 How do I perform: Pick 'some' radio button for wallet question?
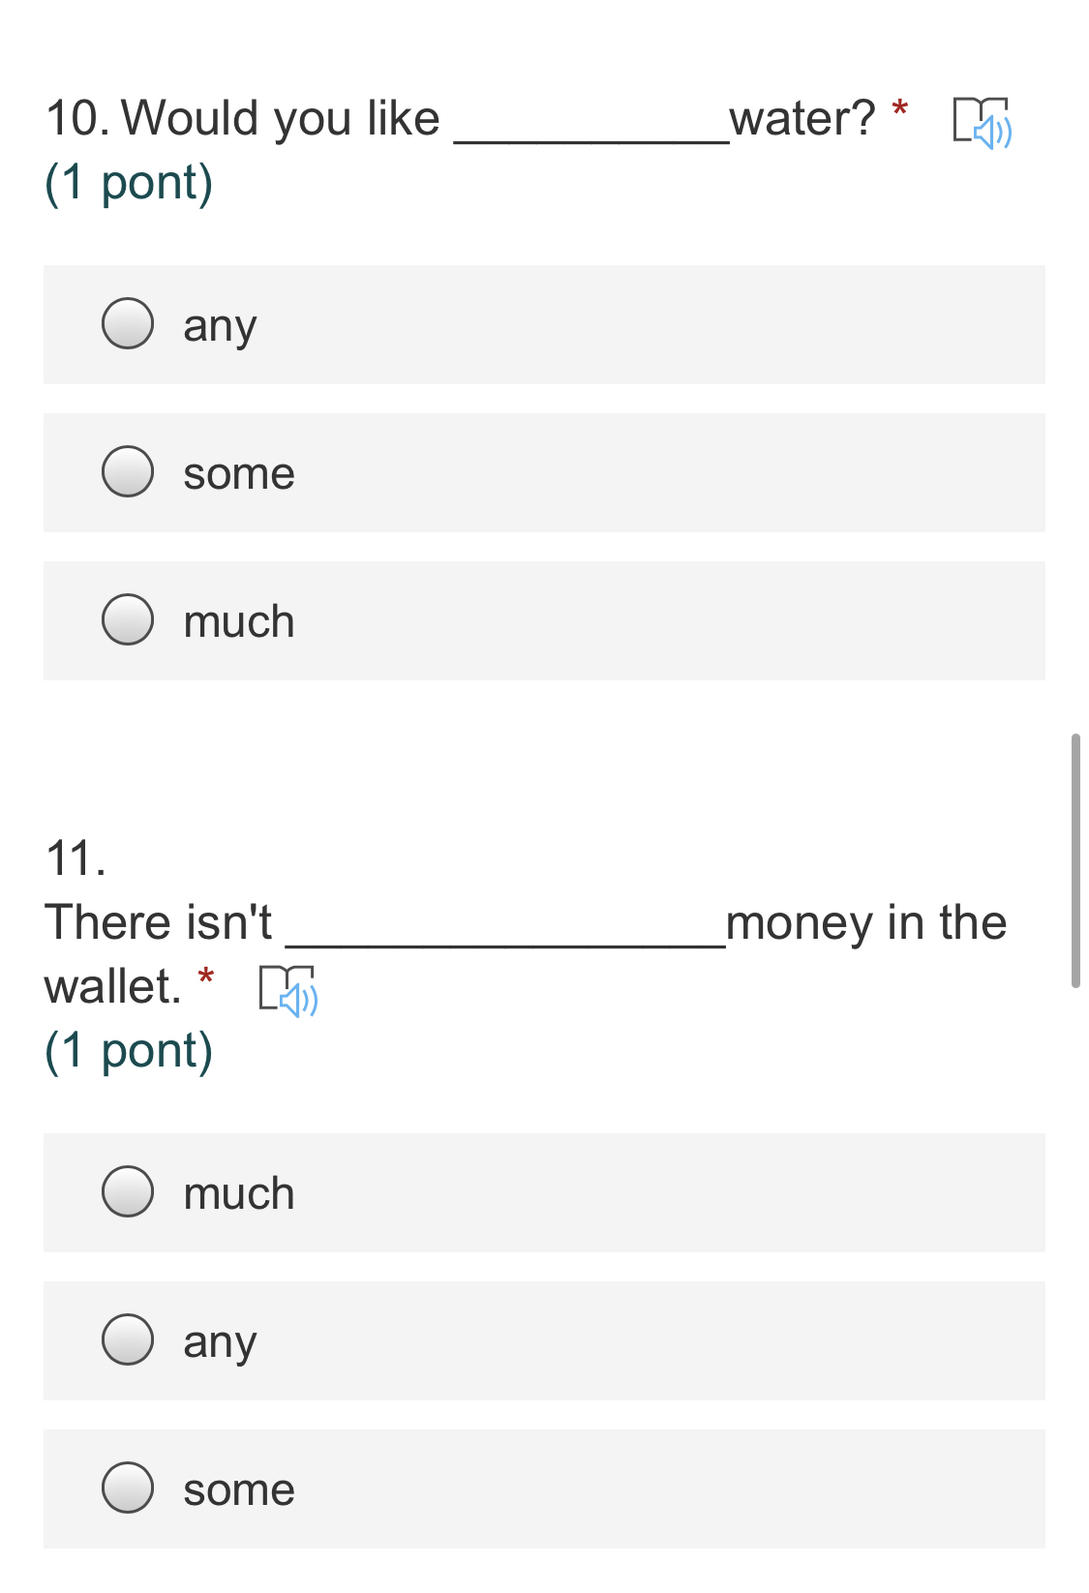click(128, 1488)
